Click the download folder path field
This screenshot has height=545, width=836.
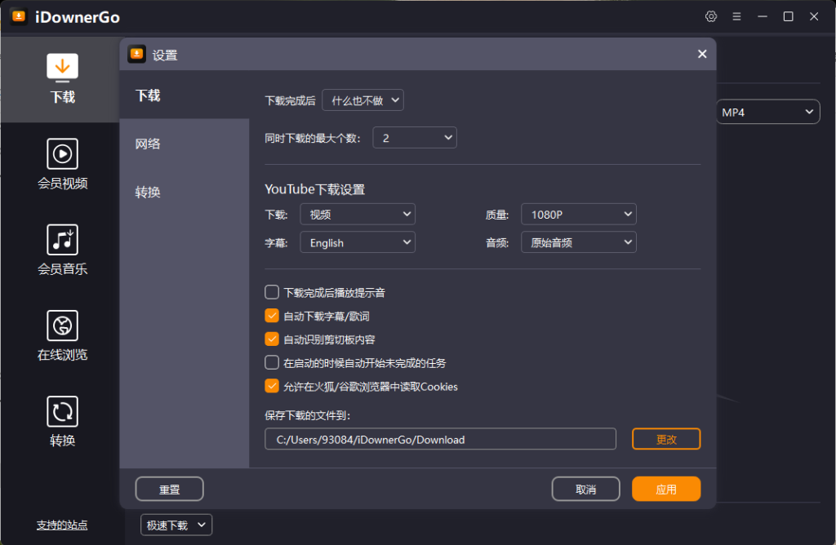tap(440, 439)
